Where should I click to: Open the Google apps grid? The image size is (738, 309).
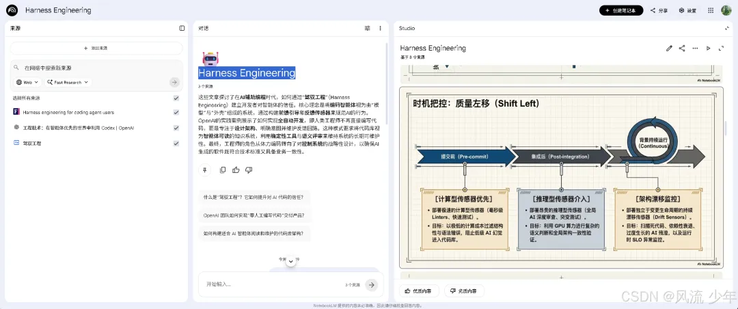711,10
